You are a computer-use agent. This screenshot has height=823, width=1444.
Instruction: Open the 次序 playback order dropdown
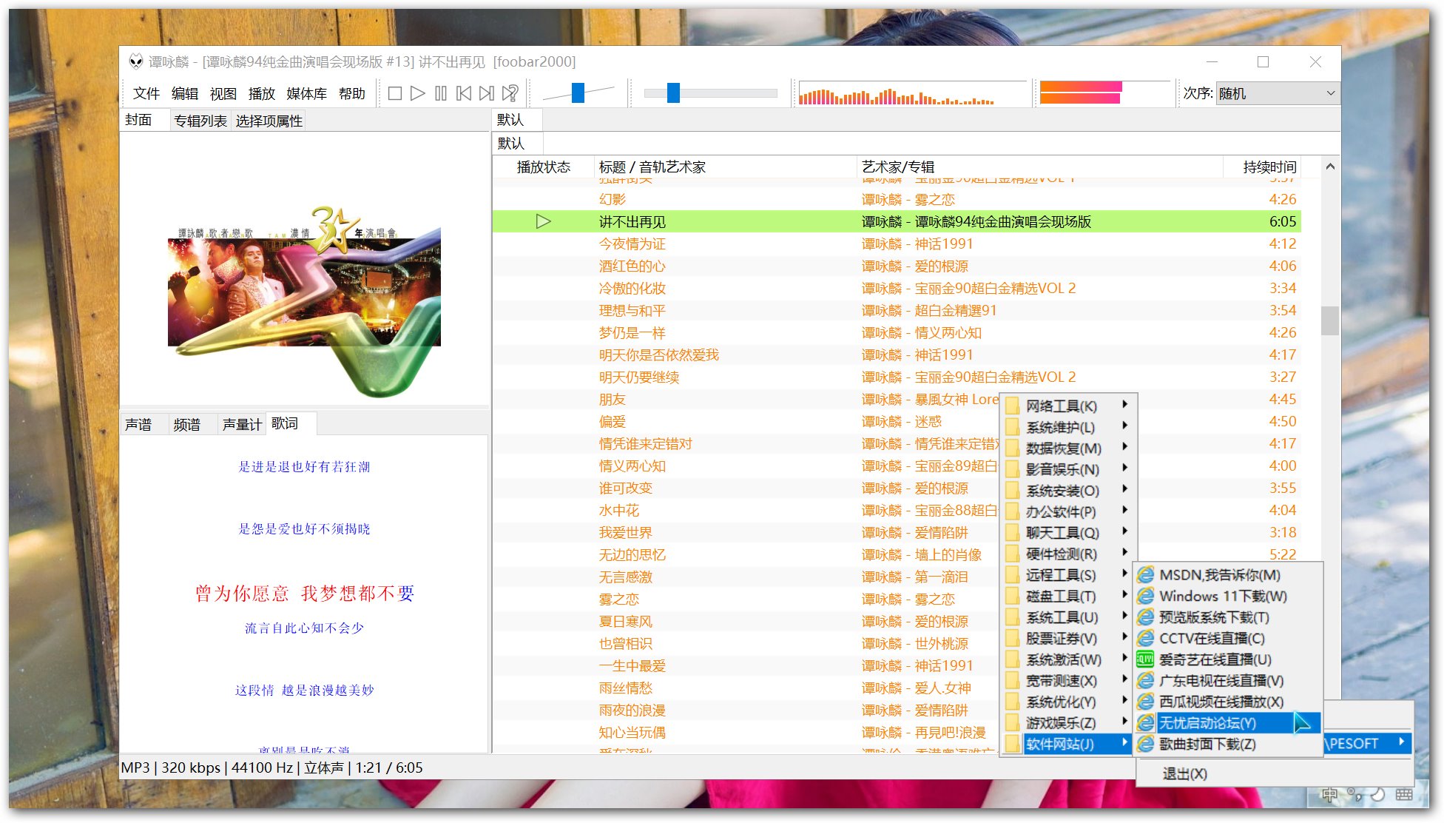(1278, 93)
